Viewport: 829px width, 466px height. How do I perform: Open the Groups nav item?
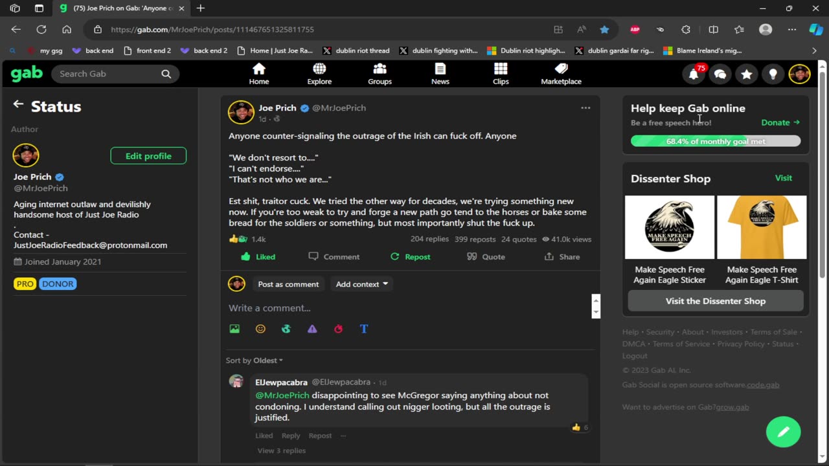(x=380, y=74)
